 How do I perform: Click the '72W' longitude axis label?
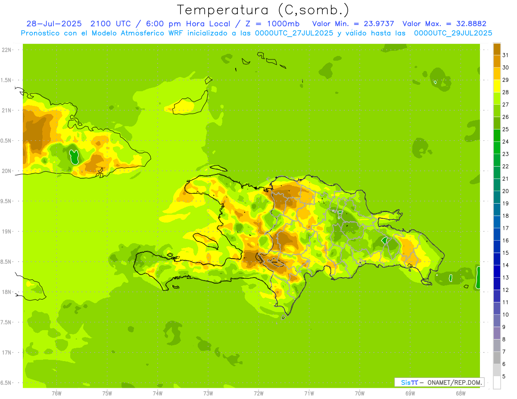pos(258,393)
